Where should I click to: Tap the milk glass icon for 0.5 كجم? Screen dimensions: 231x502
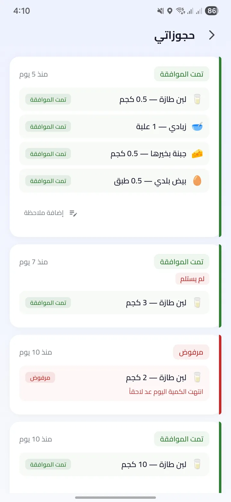pyautogui.click(x=197, y=99)
